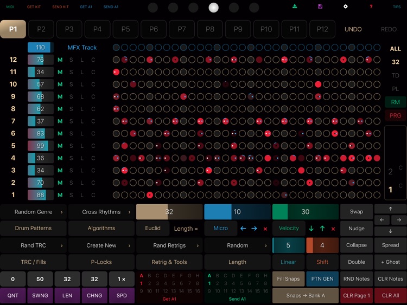The height and width of the screenshot is (305, 407).
Task: Open help with the red question mark
Action: coord(371,7)
